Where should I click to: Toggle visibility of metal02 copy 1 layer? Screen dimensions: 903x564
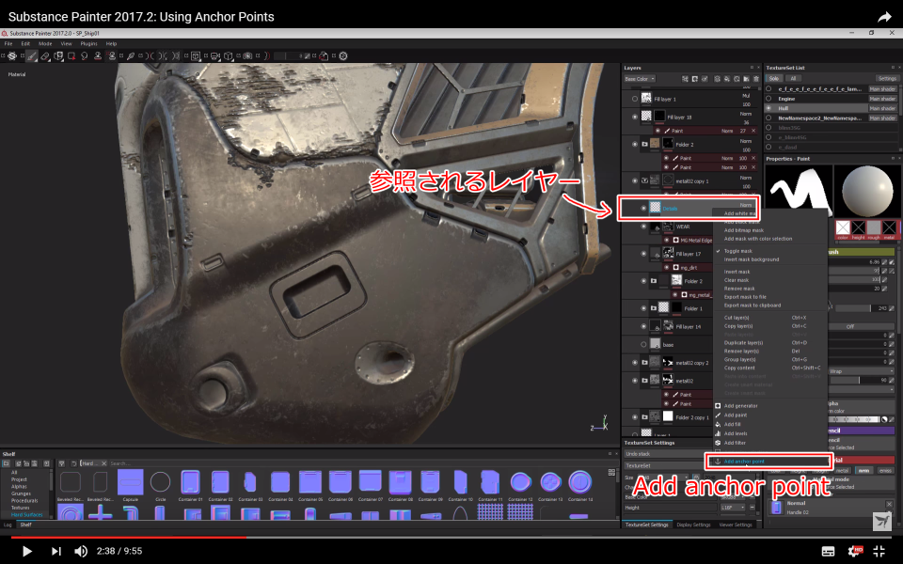click(635, 180)
